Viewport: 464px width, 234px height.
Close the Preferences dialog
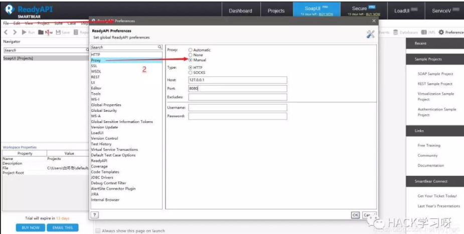click(374, 21)
